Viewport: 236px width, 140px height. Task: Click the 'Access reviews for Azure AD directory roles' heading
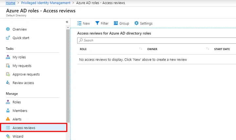pyautogui.click(x=114, y=33)
